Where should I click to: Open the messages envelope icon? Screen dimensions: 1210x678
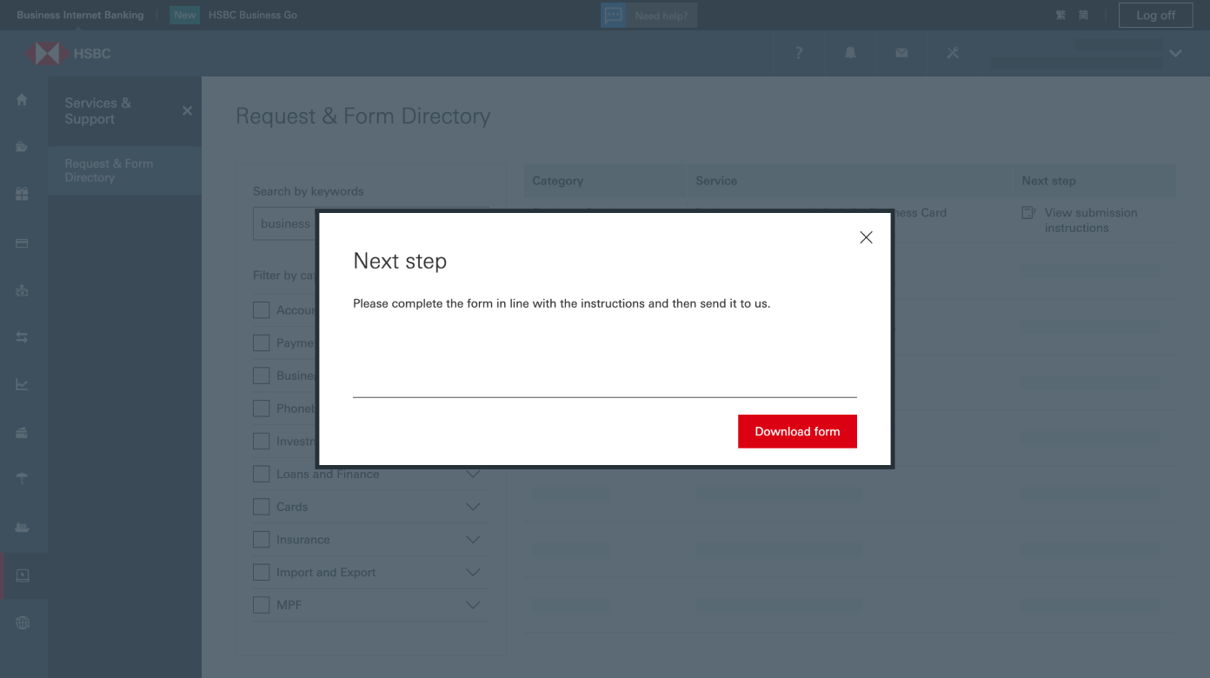click(x=901, y=53)
